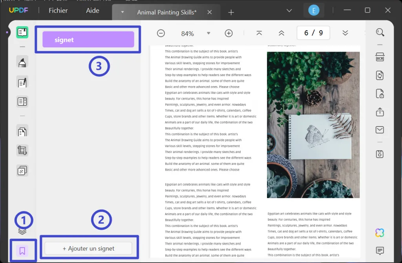Open the tab list dropdown chevron
The height and width of the screenshot is (263, 402).
click(x=289, y=11)
